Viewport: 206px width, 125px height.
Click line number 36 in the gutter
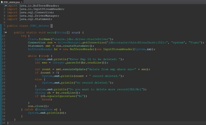tap(3, 123)
